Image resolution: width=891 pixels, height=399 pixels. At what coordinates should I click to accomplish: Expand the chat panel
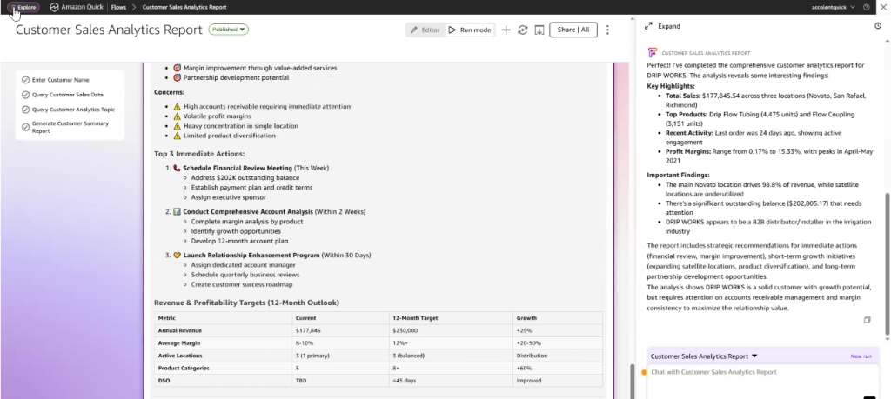pyautogui.click(x=662, y=26)
